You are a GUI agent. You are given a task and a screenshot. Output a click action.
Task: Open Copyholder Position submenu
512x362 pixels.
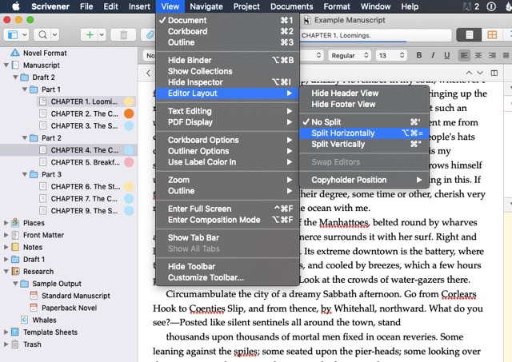[364, 180]
